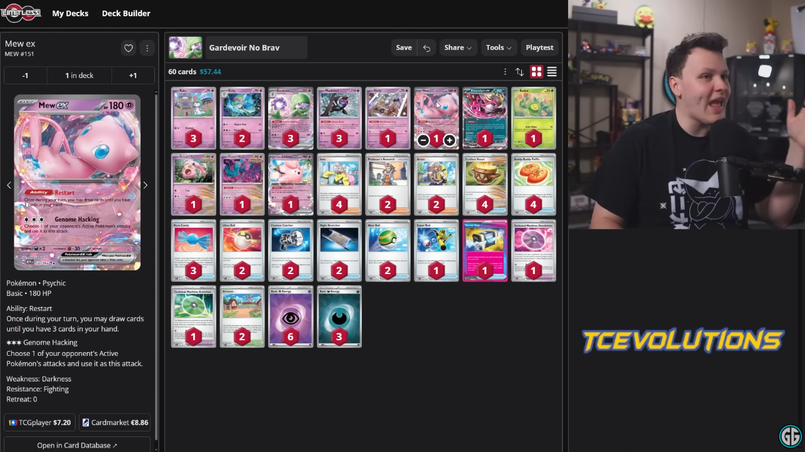Click the large Mew ex card image
Screen dimensions: 805x452
click(77, 183)
